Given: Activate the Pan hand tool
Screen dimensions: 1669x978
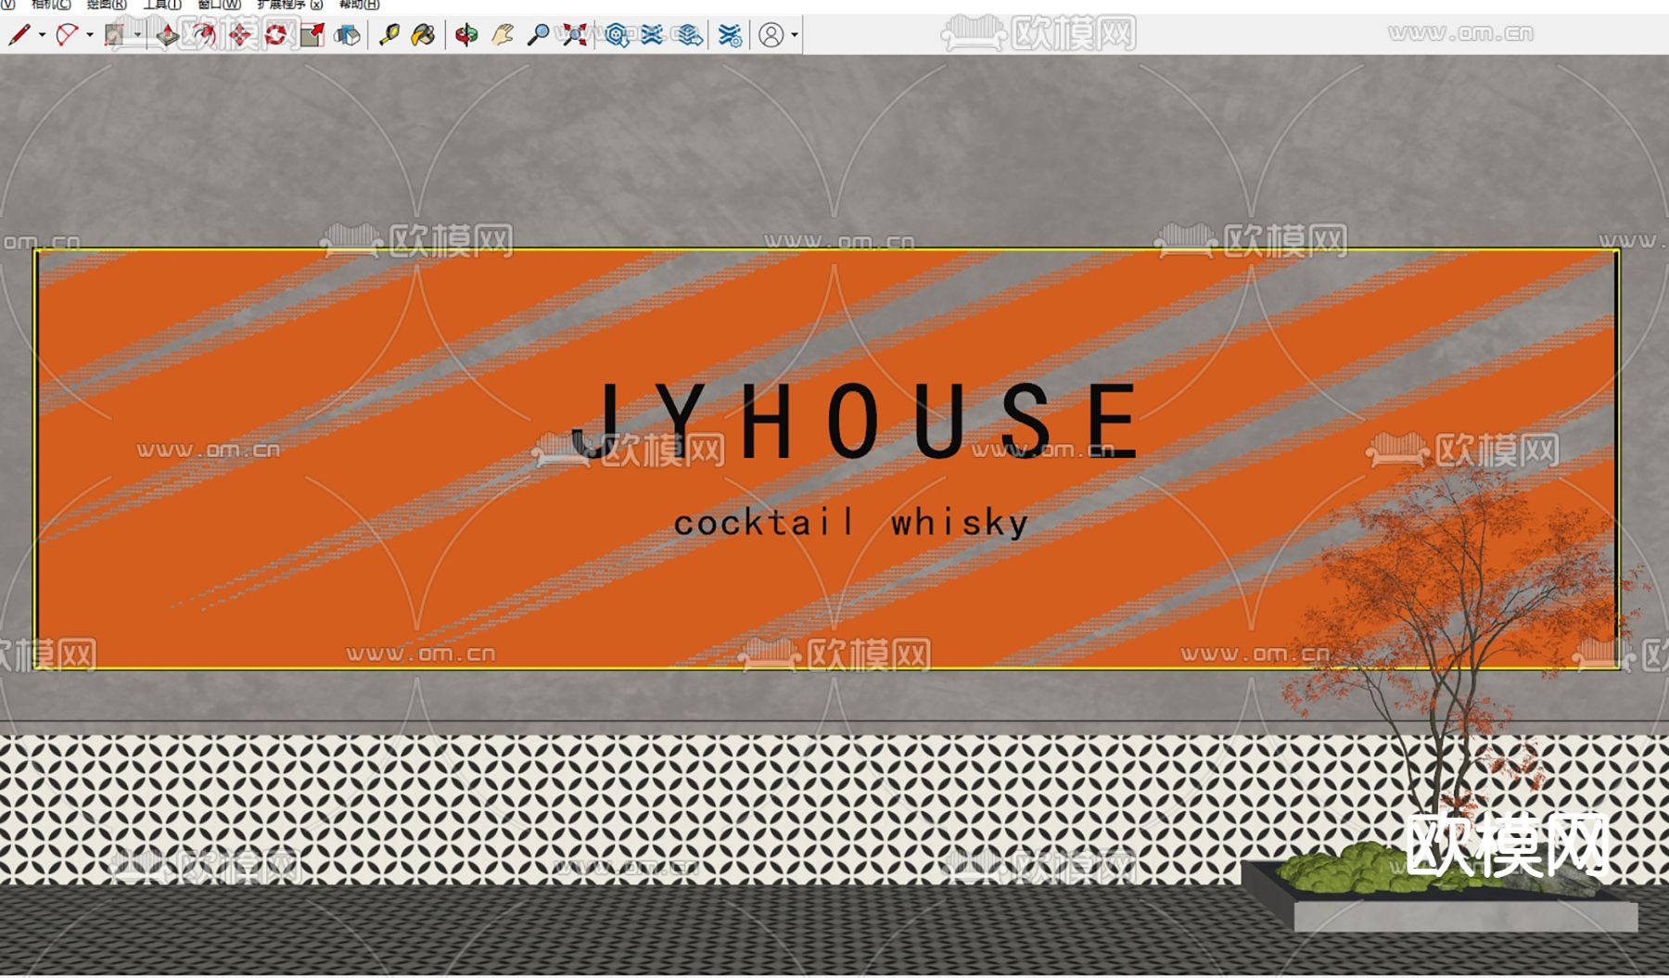Looking at the screenshot, I should click(x=503, y=35).
